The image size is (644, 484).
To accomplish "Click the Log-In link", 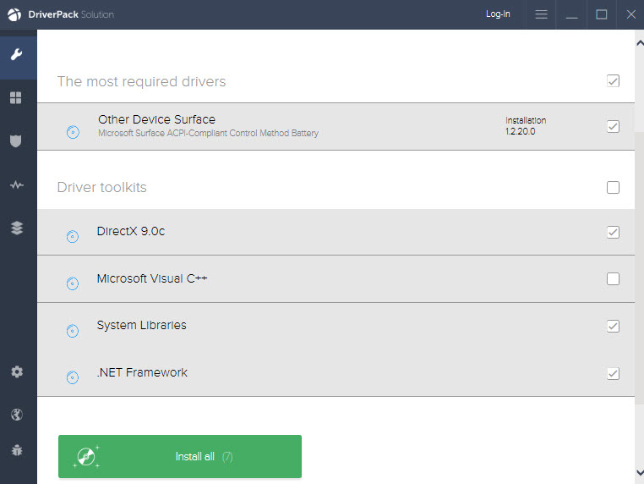I will coord(498,14).
